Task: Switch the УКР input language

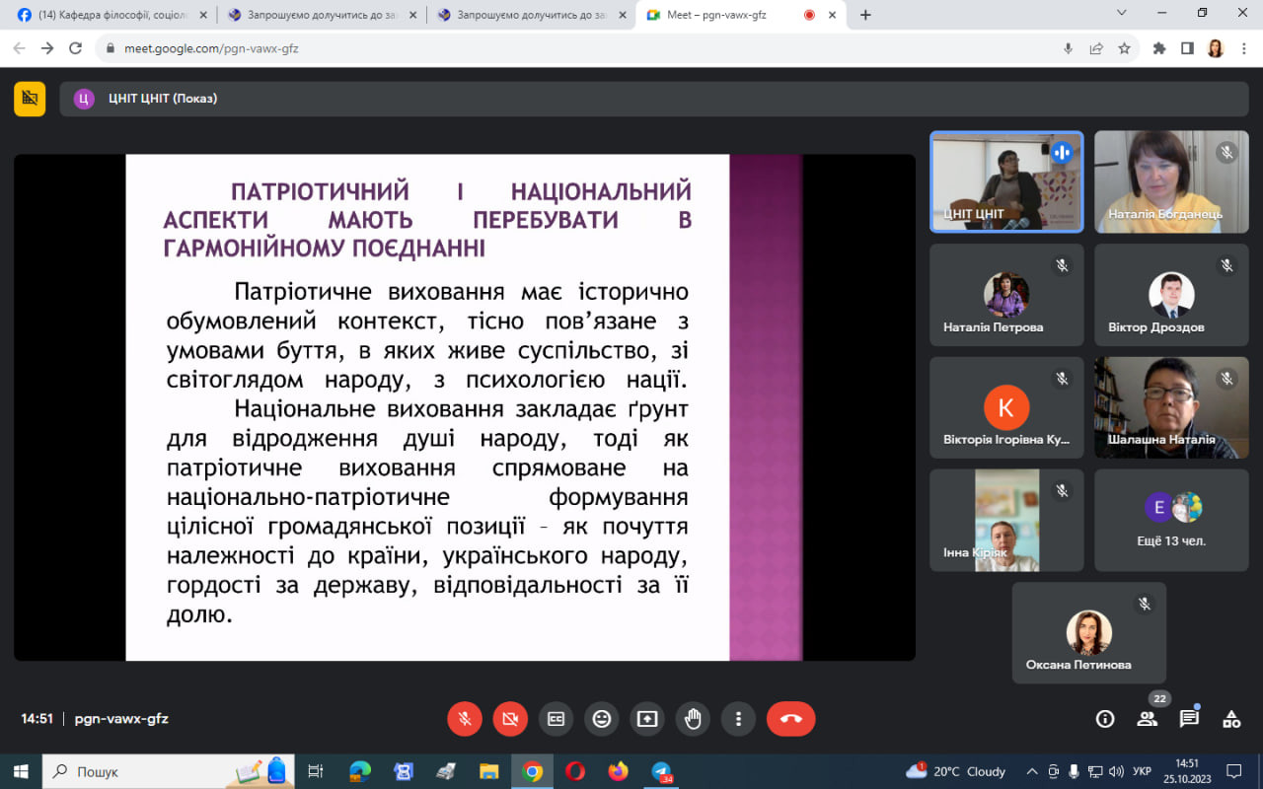Action: point(1143,771)
